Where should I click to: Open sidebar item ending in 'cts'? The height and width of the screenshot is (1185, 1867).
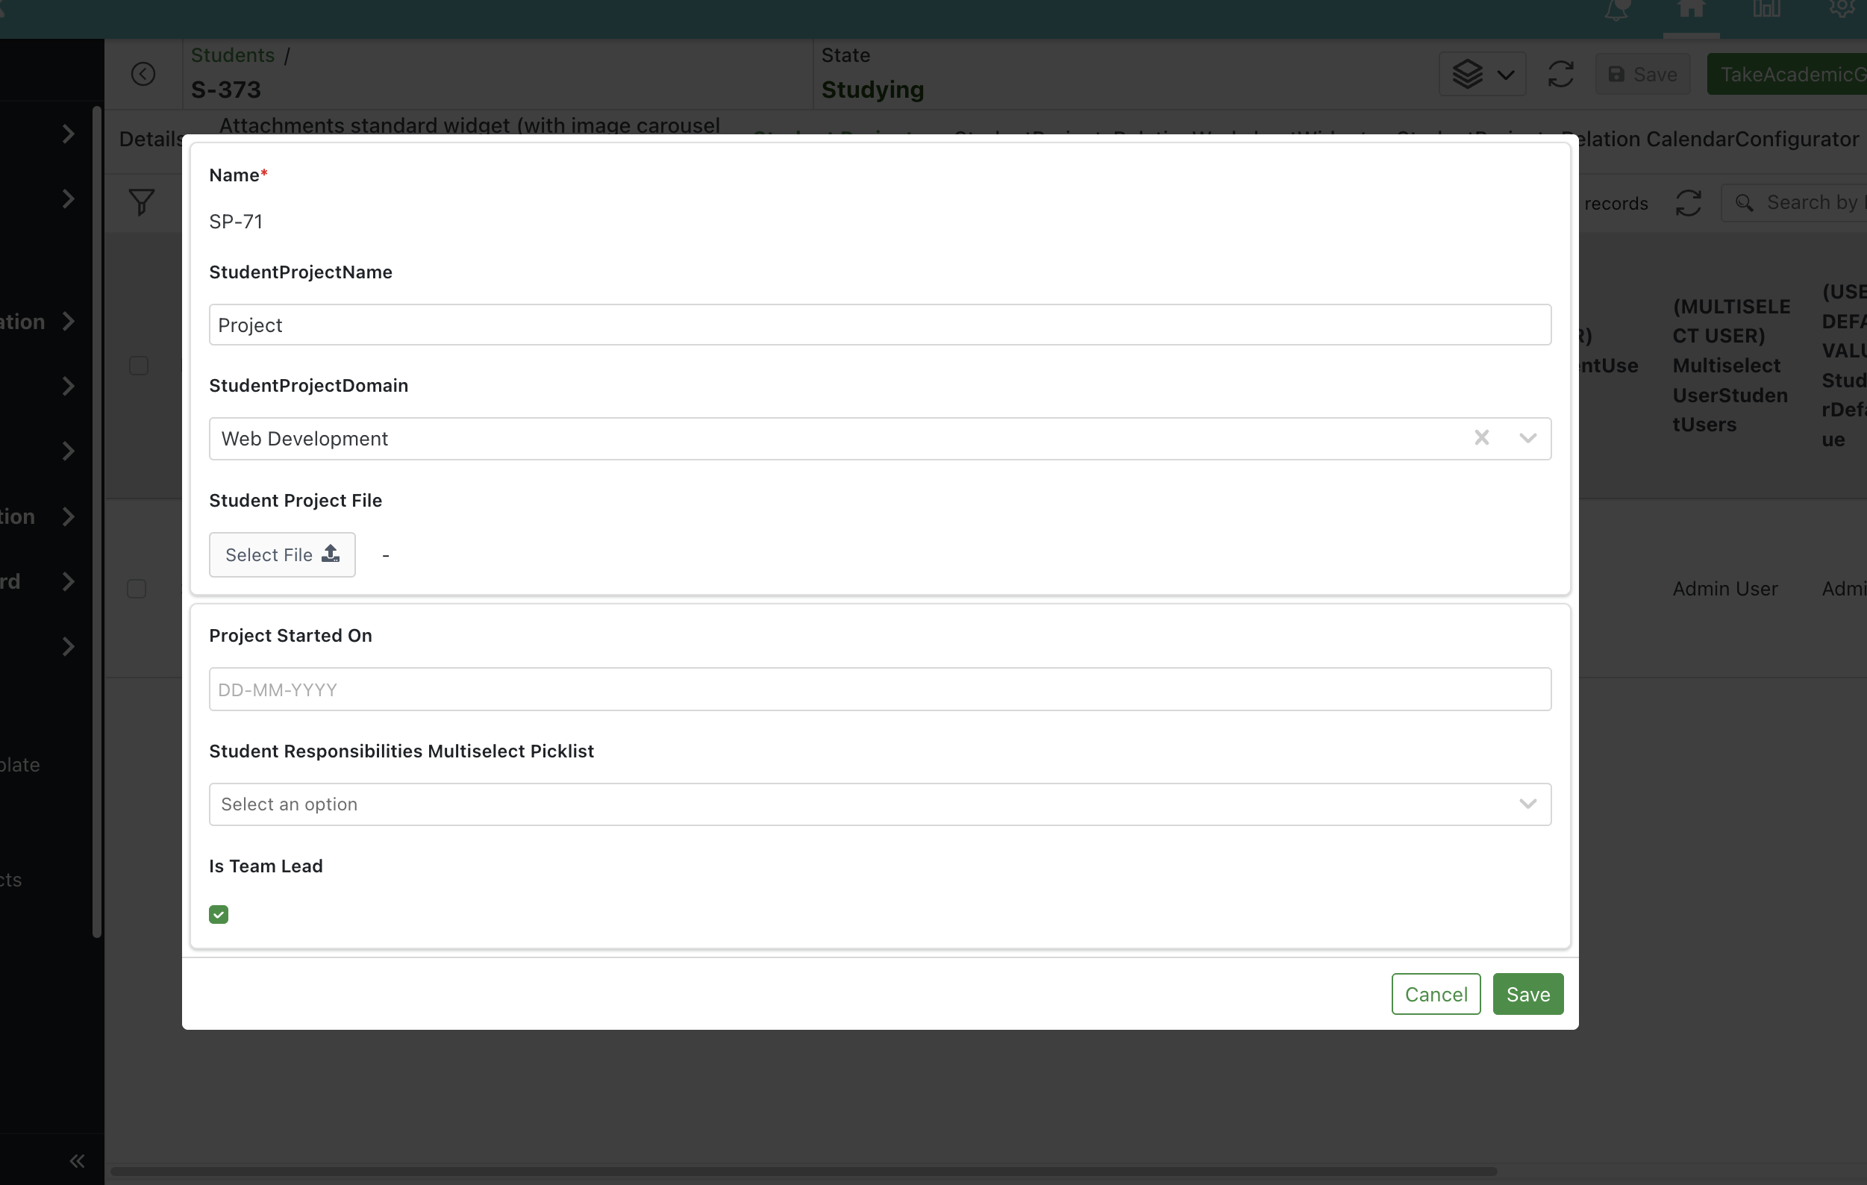[11, 880]
